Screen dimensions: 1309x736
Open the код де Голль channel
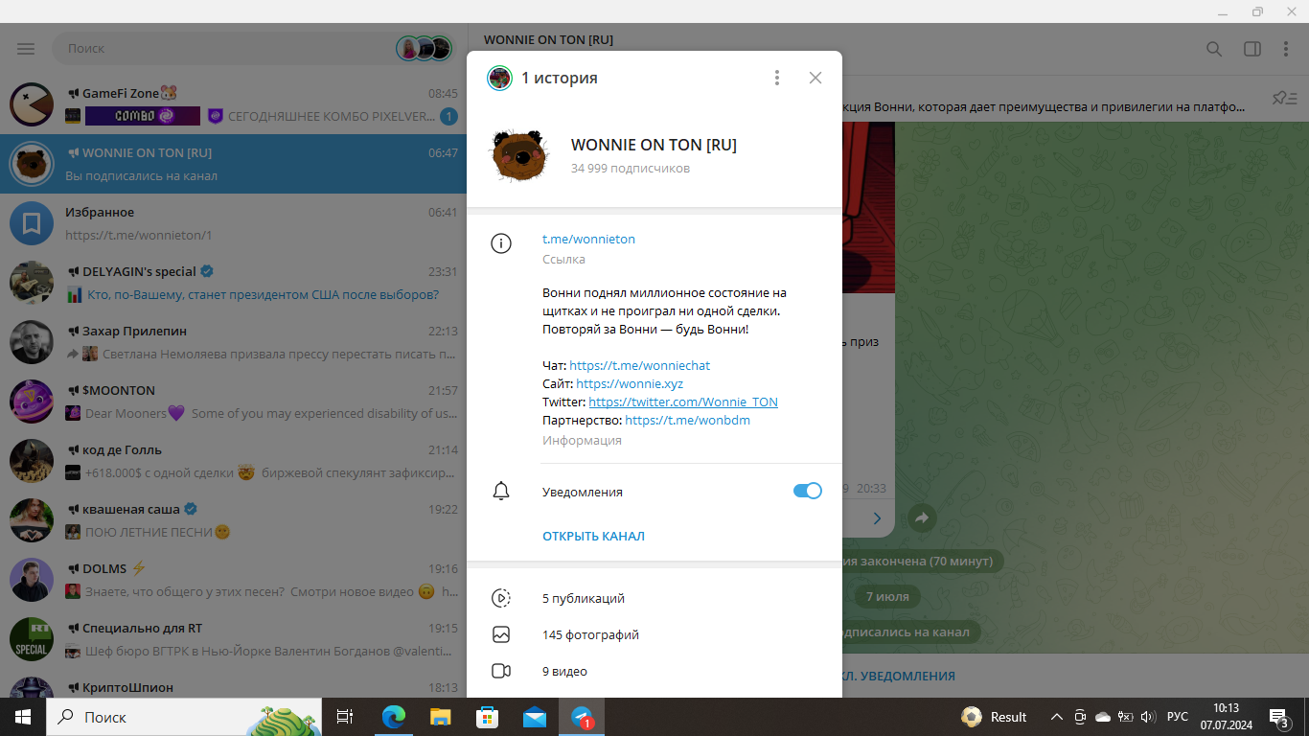234,461
